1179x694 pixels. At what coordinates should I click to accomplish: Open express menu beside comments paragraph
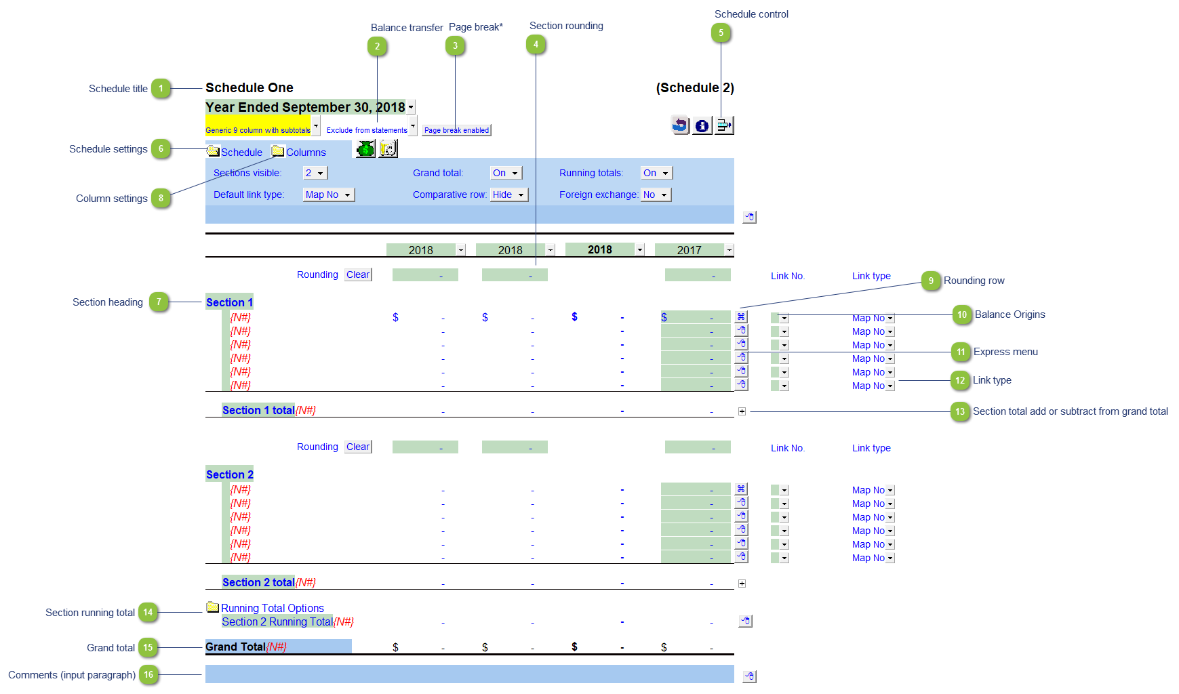[x=749, y=676]
